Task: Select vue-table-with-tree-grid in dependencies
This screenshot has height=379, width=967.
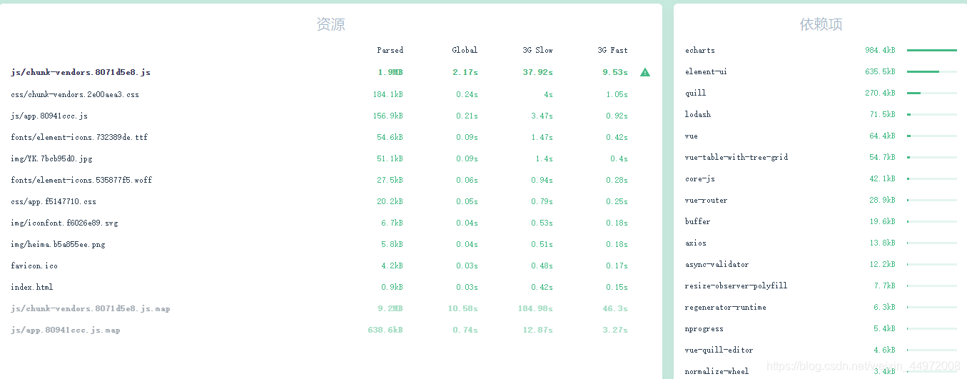Action: coord(821,157)
